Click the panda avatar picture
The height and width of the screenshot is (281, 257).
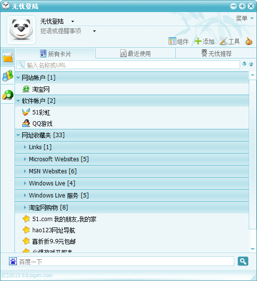pos(21,30)
